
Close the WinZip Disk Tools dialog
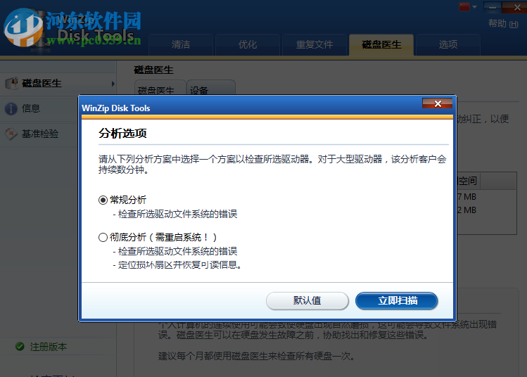437,103
